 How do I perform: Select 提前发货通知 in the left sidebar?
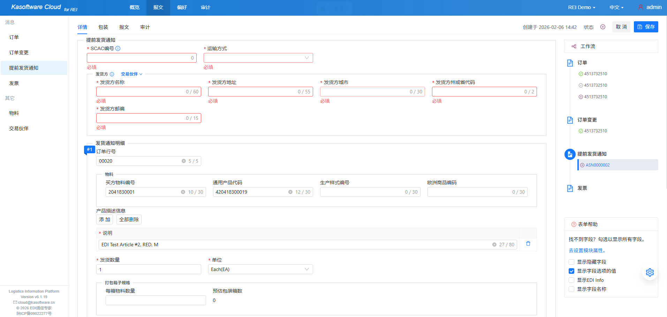pyautogui.click(x=34, y=68)
